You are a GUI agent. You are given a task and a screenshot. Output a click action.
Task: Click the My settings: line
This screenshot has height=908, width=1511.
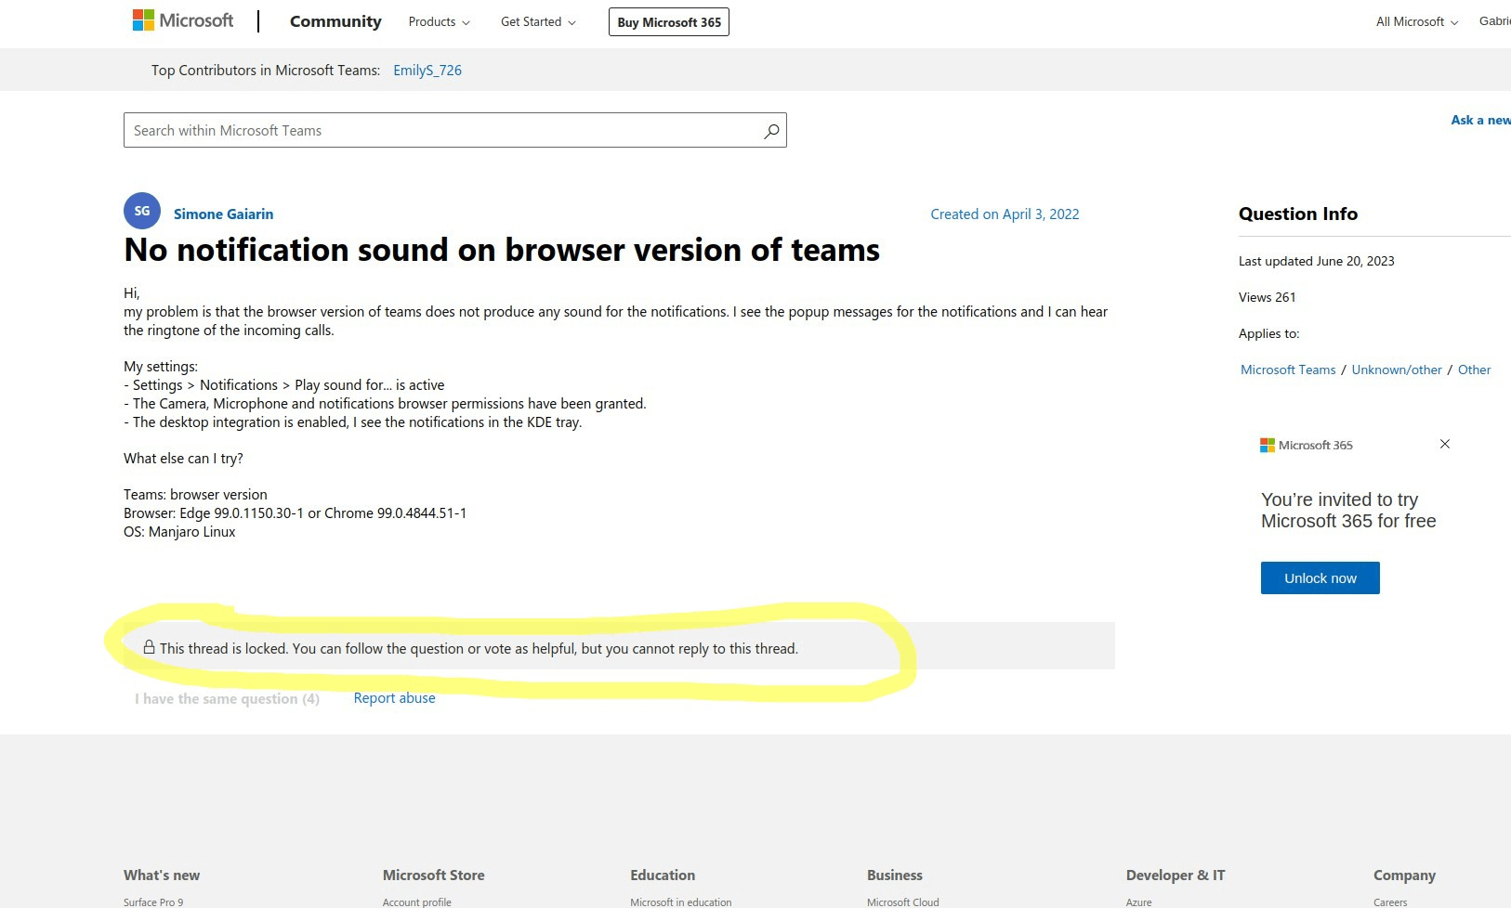point(161,367)
